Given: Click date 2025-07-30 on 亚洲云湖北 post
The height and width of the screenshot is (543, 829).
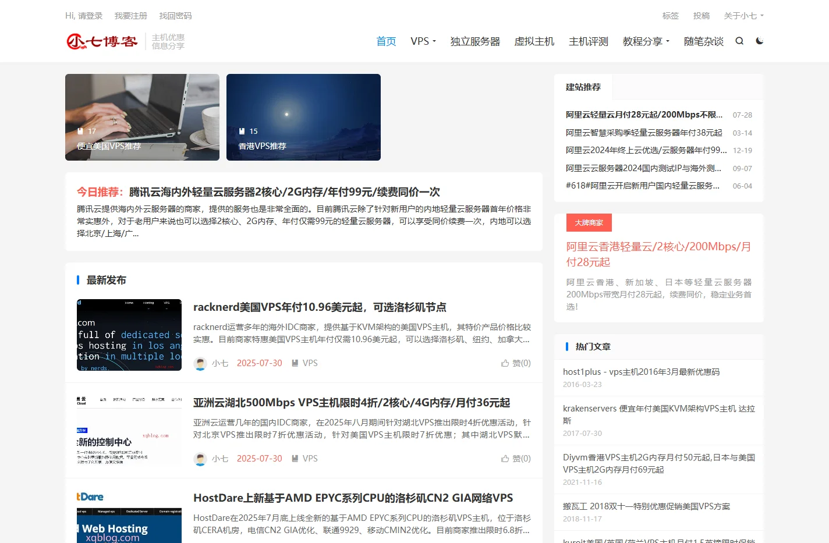Looking at the screenshot, I should point(259,459).
